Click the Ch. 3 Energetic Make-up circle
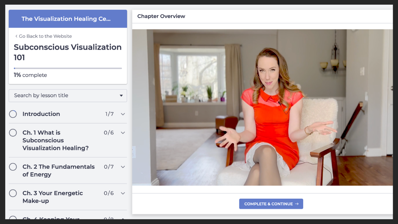The height and width of the screenshot is (224, 398). tap(13, 194)
